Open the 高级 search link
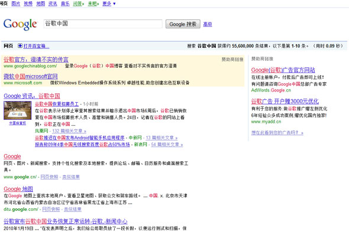This screenshot has width=349, height=232. tap(208, 24)
